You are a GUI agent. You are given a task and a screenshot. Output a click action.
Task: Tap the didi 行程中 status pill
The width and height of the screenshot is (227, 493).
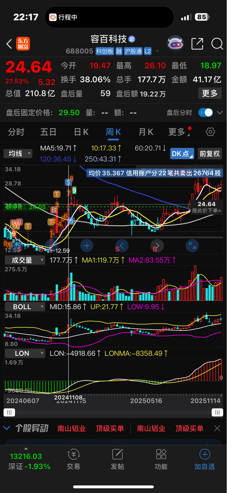pos(109,17)
